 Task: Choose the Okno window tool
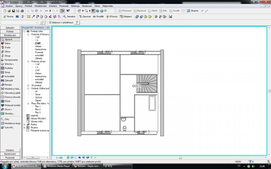[7, 52]
